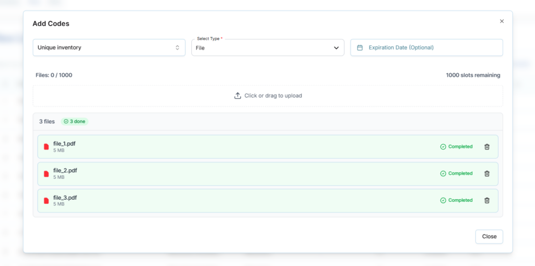The width and height of the screenshot is (535, 266).
Task: Click the green '3 done' badge
Action: tap(75, 121)
